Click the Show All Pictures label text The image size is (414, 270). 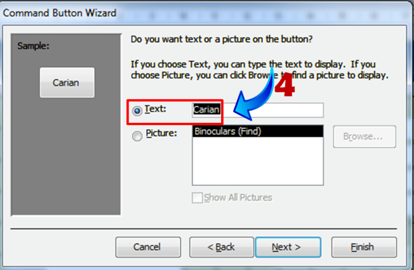pyautogui.click(x=238, y=198)
